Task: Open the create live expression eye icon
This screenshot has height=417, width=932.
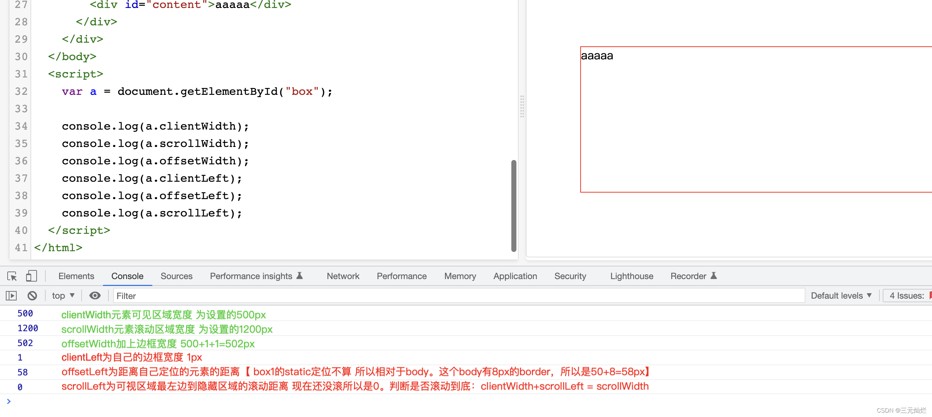Action: [95, 295]
